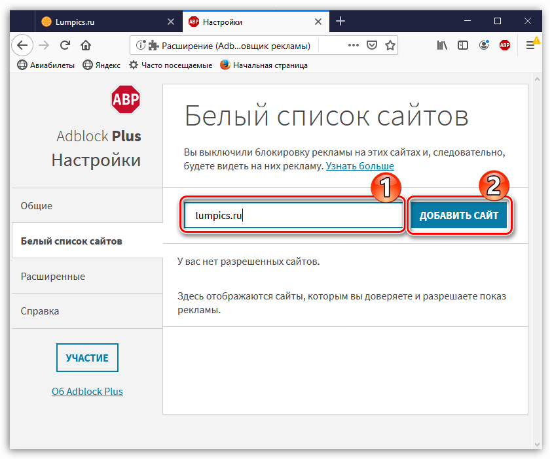Select Белый список сайтов section
The height and width of the screenshot is (459, 552).
(87, 241)
